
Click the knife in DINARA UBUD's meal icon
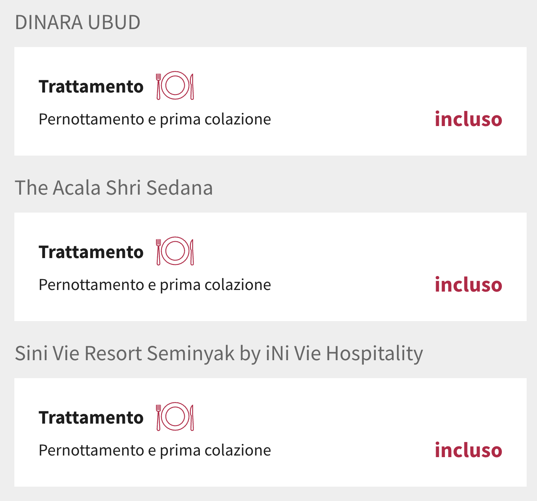click(x=192, y=86)
